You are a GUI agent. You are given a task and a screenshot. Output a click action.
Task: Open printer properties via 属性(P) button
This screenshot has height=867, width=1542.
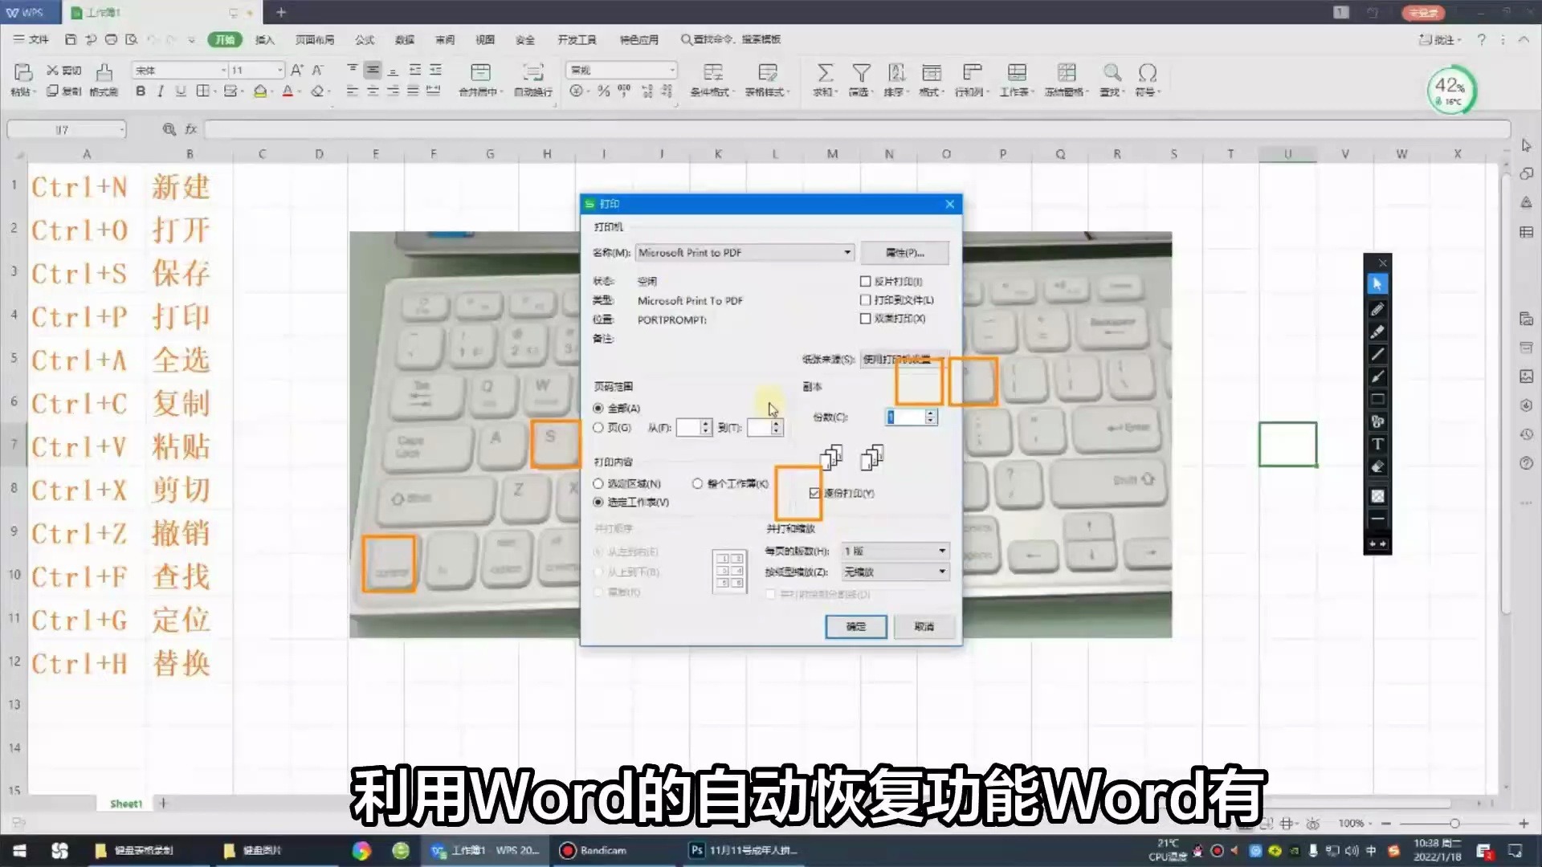click(x=906, y=252)
